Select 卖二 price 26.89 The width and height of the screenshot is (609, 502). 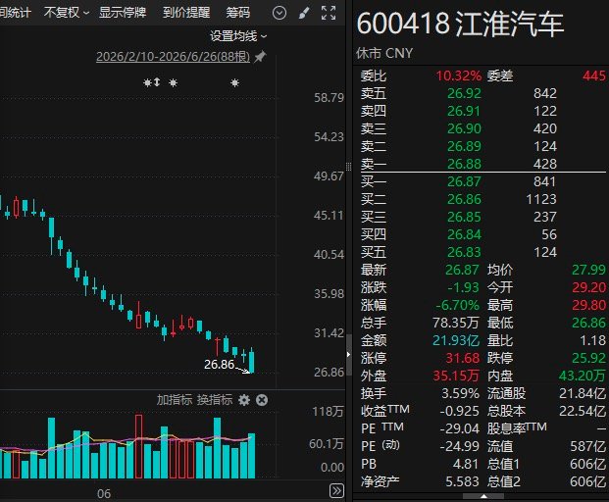click(x=464, y=147)
